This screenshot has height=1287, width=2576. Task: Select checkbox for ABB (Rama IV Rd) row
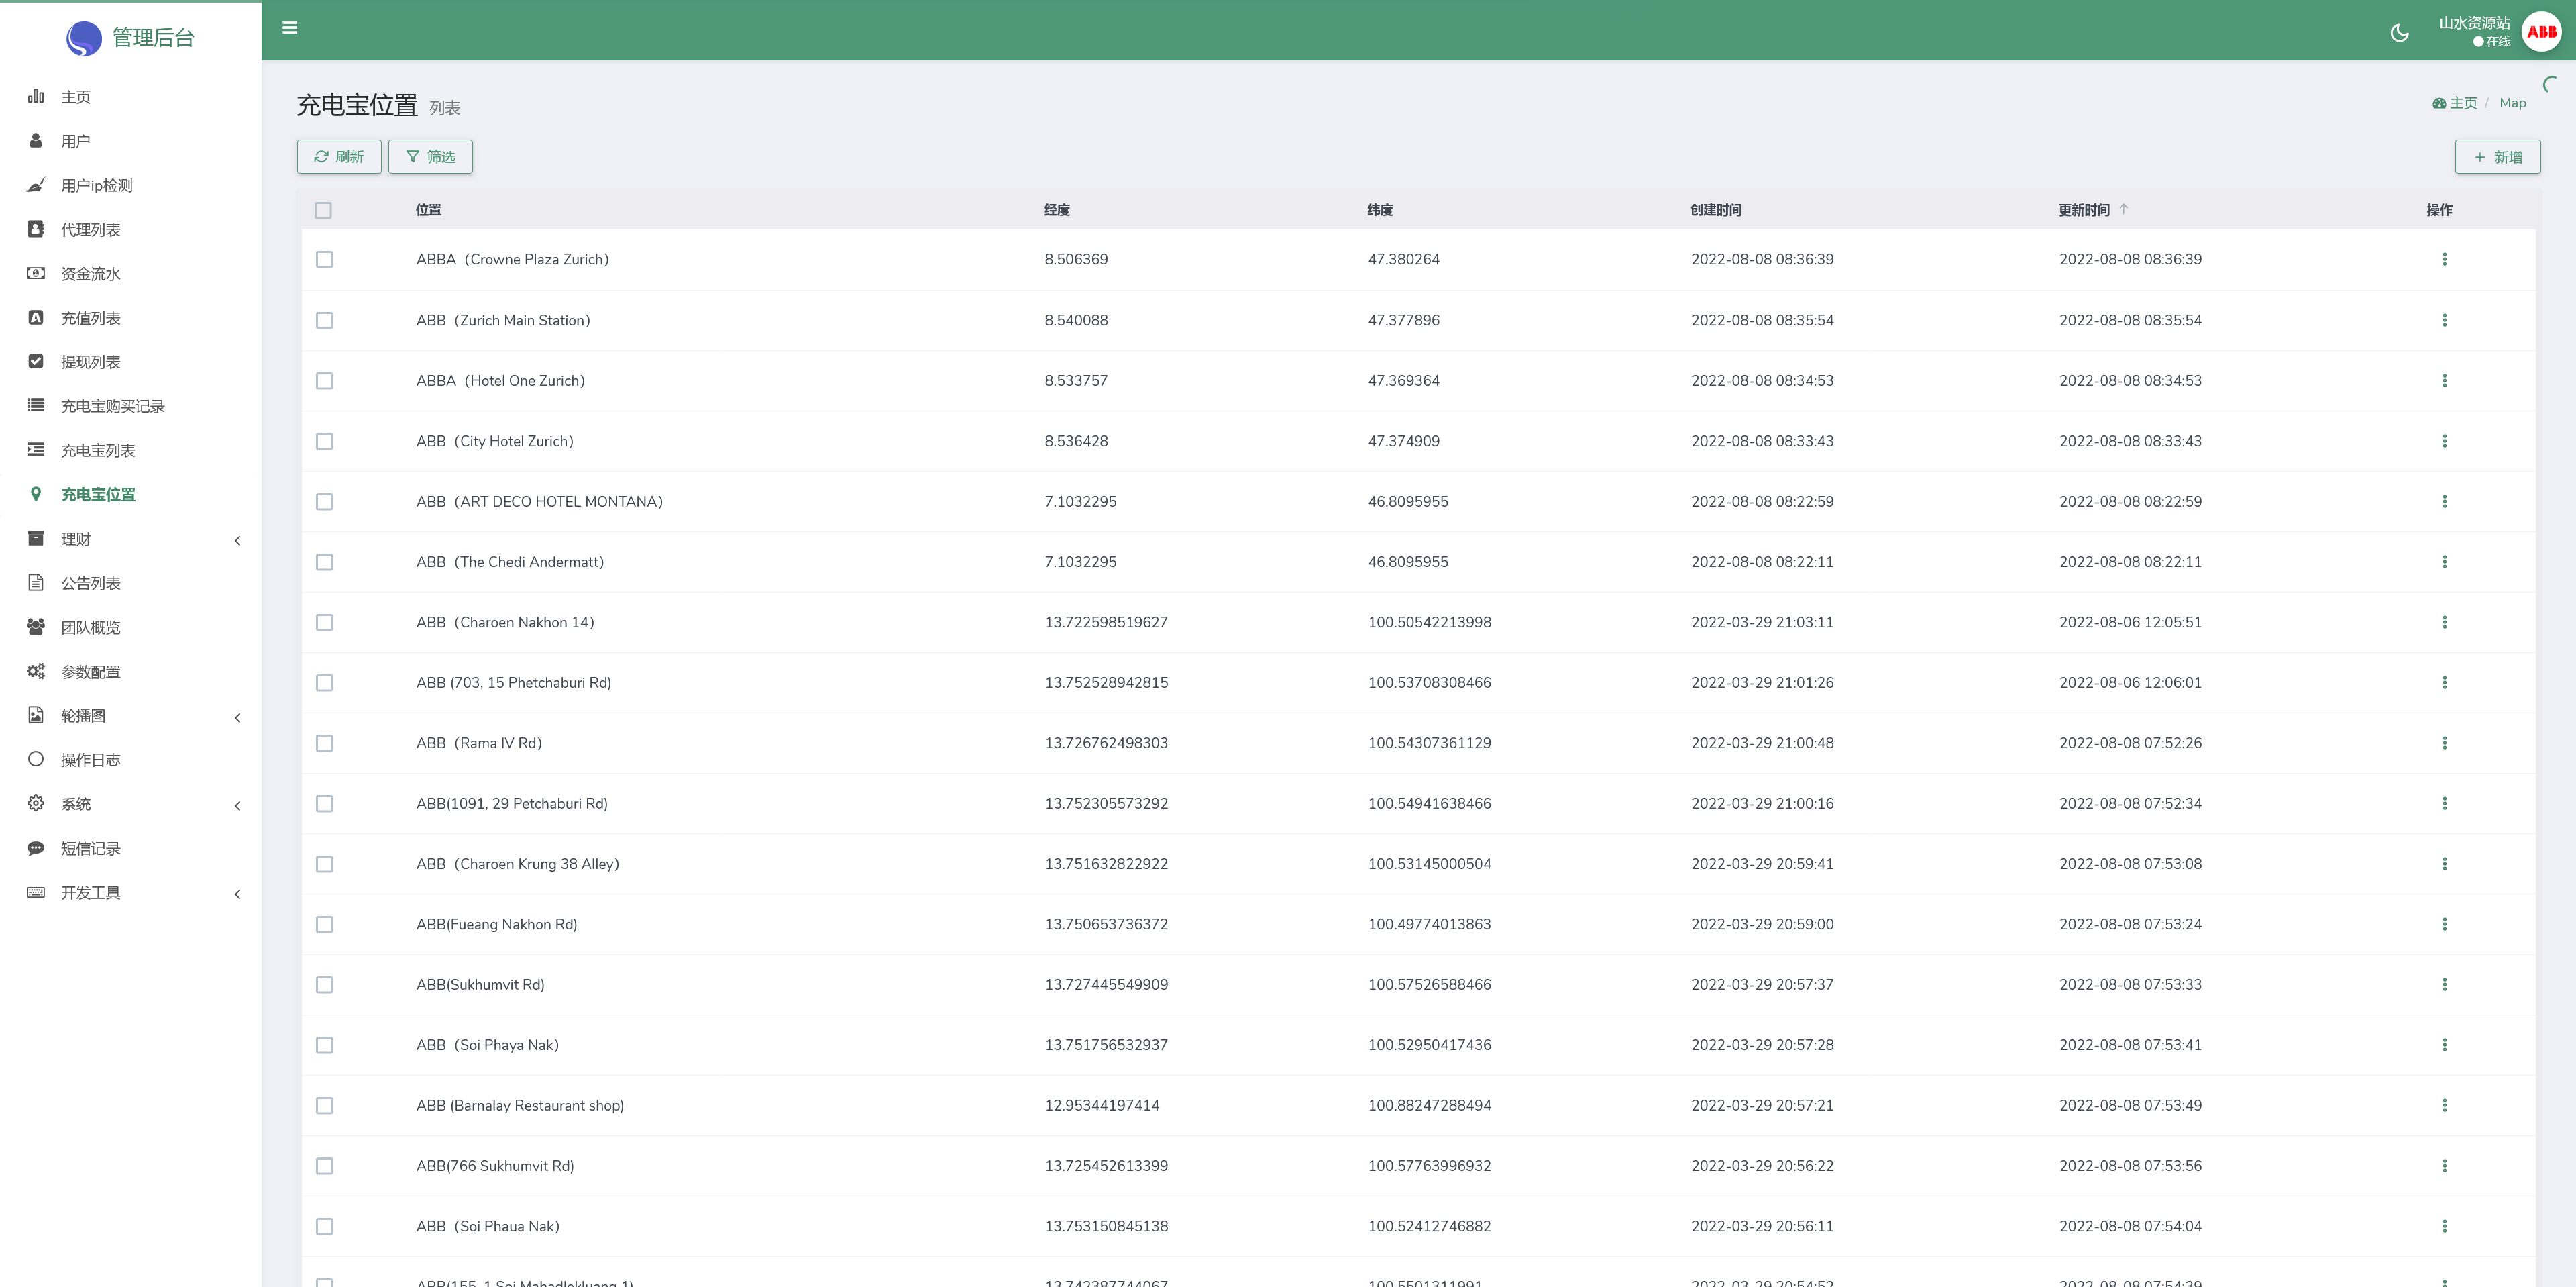pos(324,743)
